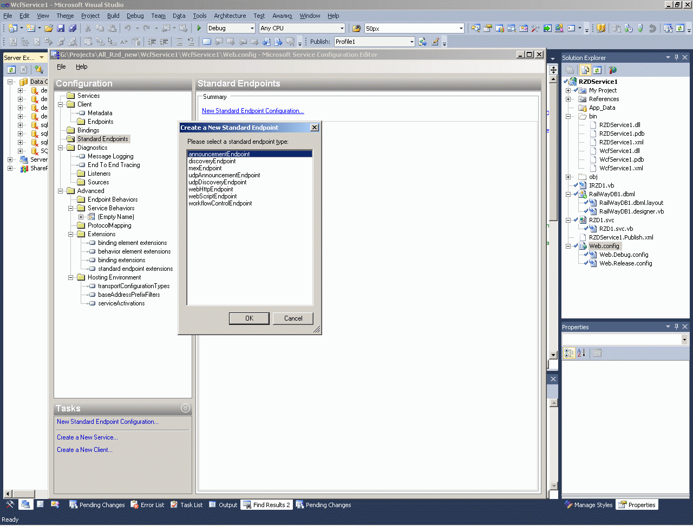Viewport: 693px width, 526px height.
Task: Toggle Auto Hide pin on Solution Explorer
Action: (x=676, y=57)
